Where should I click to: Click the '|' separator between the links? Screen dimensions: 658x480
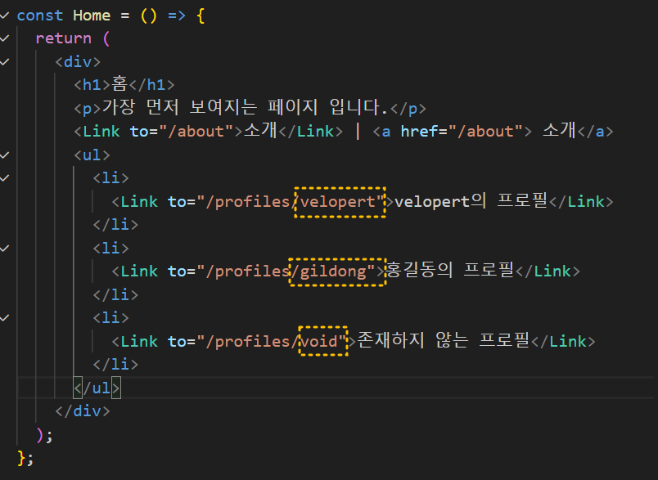tap(358, 131)
